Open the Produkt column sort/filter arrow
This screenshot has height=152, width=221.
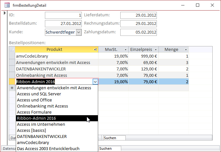tap(95, 50)
